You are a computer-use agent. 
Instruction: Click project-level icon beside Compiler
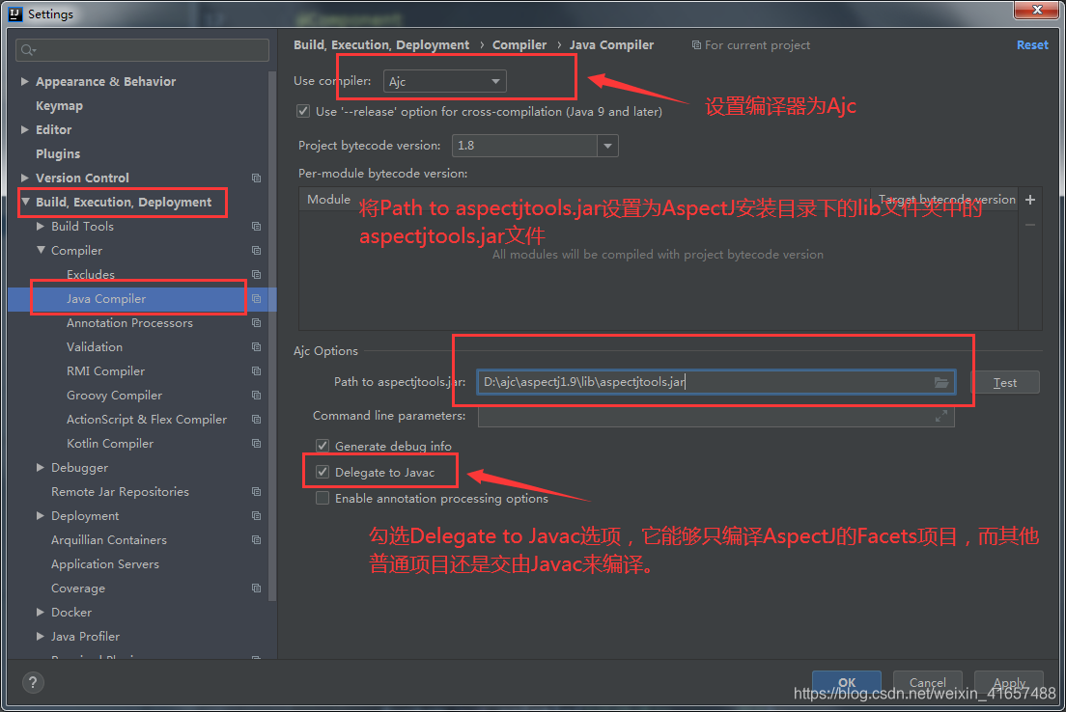pyautogui.click(x=256, y=251)
